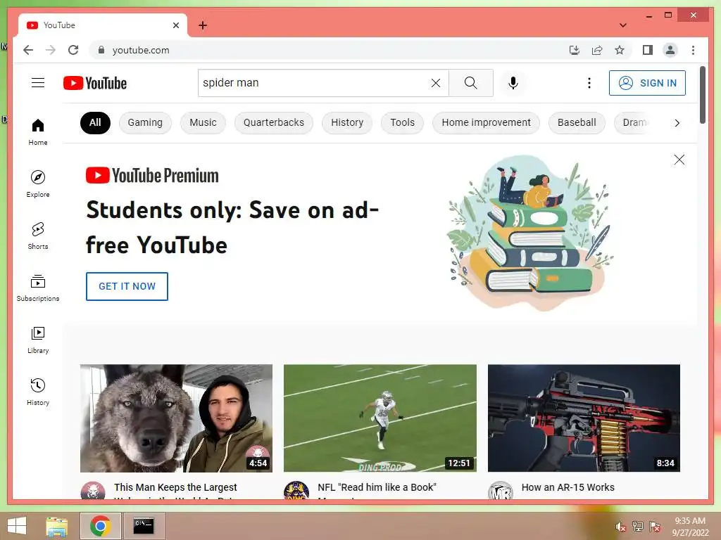
Task: Start voice search with microphone
Action: pos(513,83)
